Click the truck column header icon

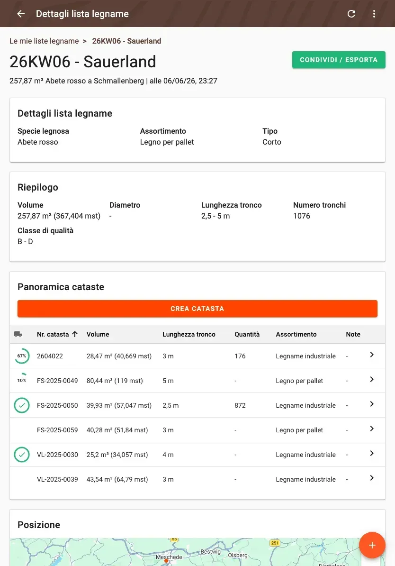18,334
